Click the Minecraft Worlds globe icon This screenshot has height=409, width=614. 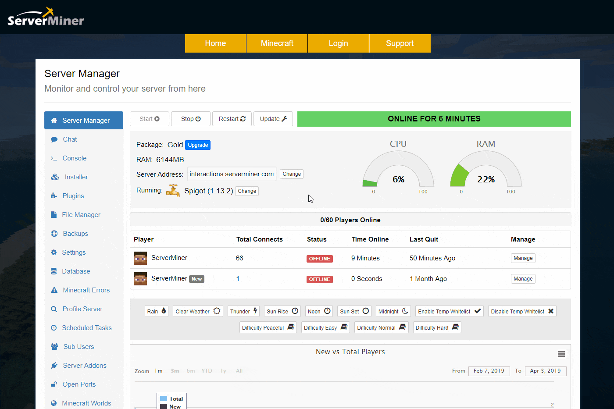(54, 403)
